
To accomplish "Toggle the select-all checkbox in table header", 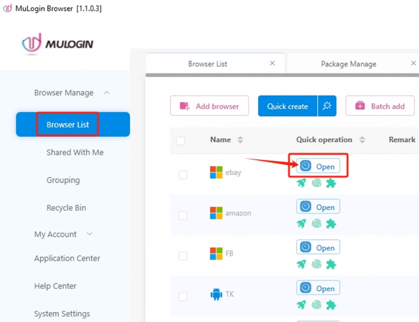I will coord(180,141).
